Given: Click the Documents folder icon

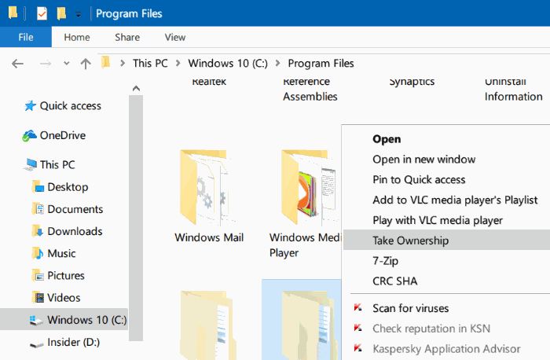Looking at the screenshot, I should tap(38, 209).
